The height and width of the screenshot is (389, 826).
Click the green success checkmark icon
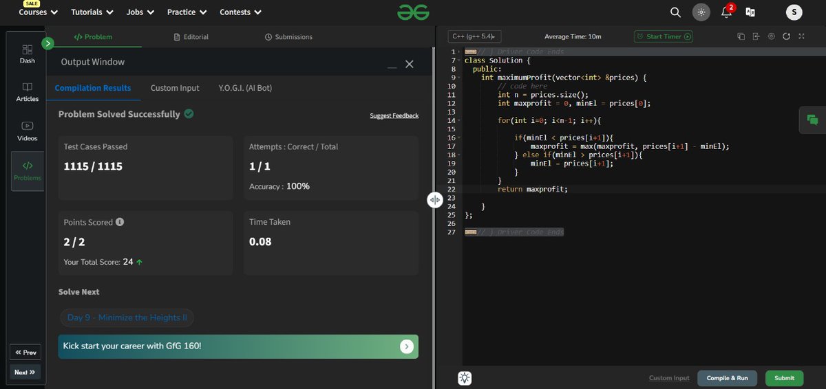pos(189,113)
